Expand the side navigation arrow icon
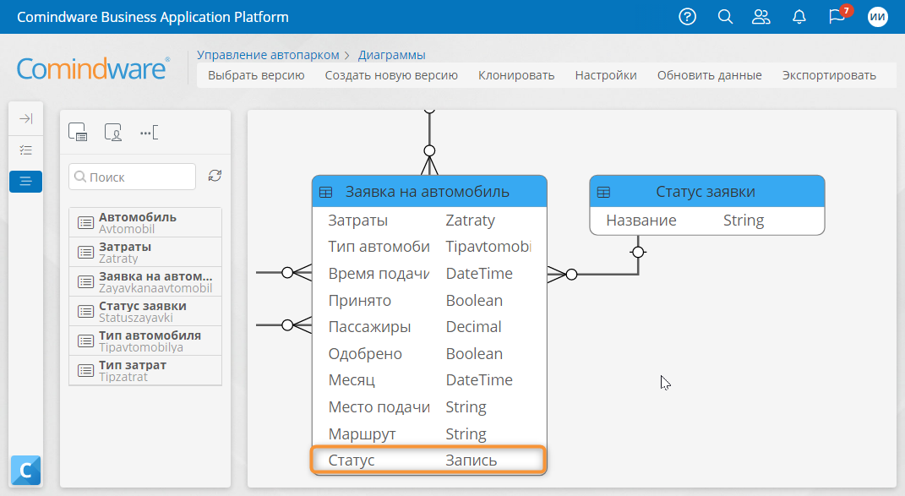The height and width of the screenshot is (496, 905). pyautogui.click(x=26, y=119)
